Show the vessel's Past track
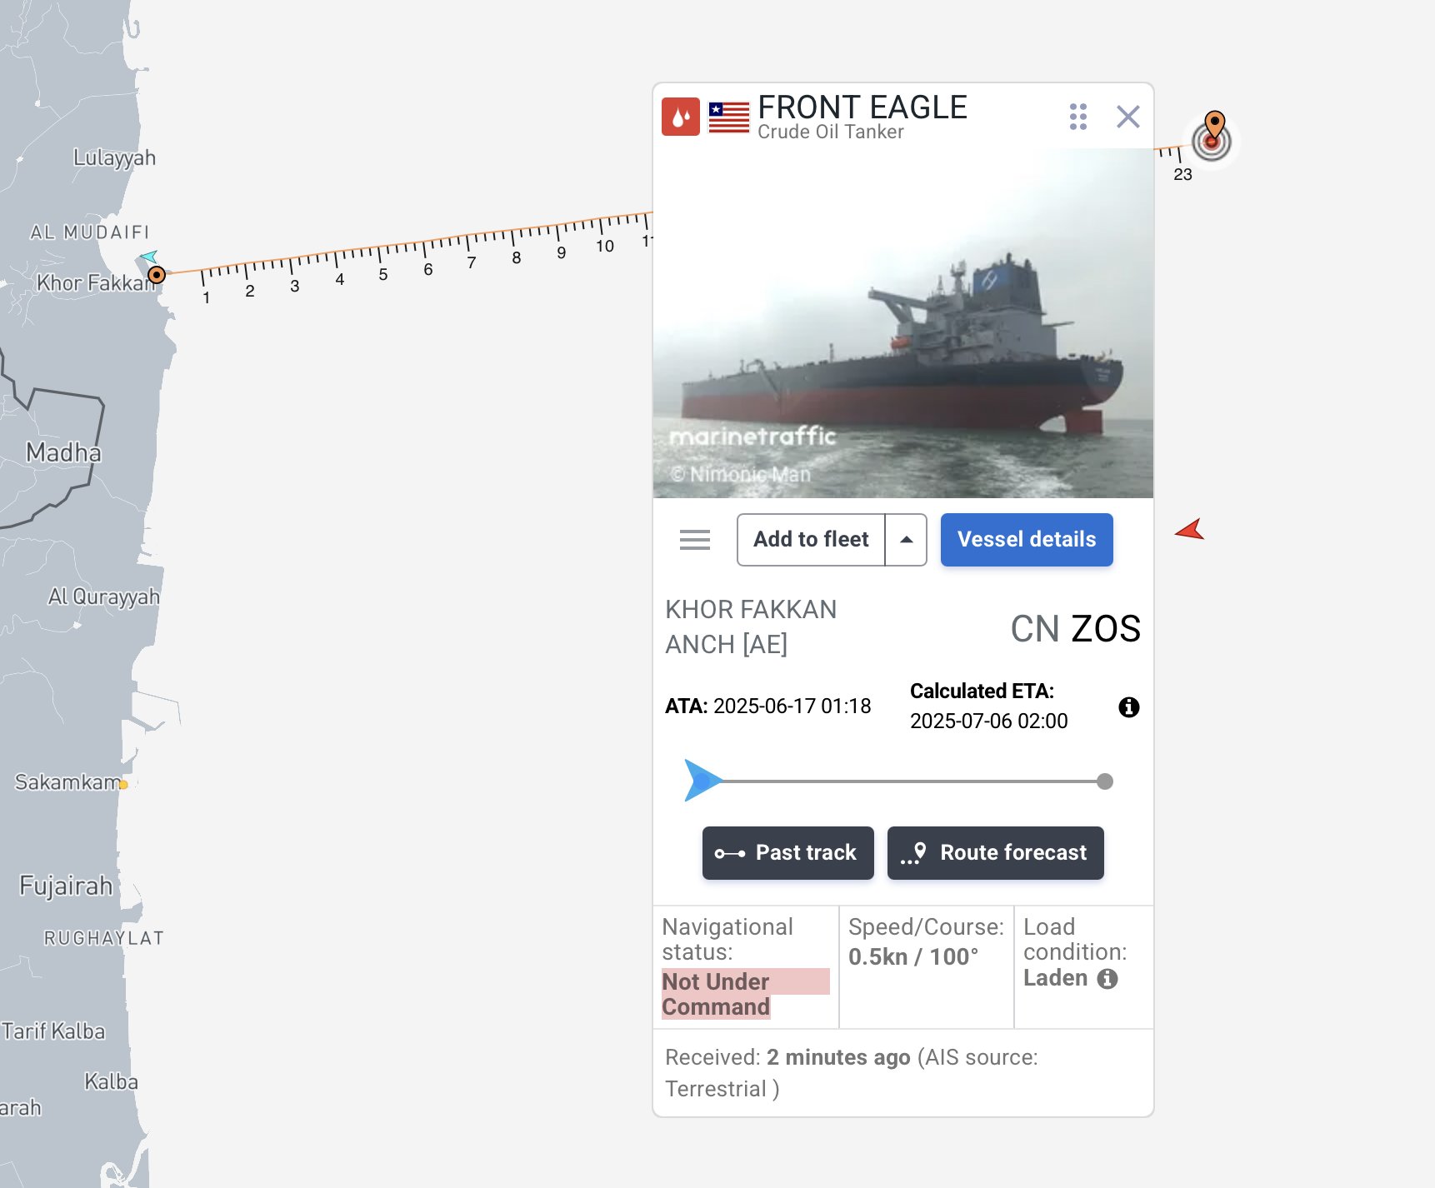Screen dimensions: 1435x1188 click(788, 853)
